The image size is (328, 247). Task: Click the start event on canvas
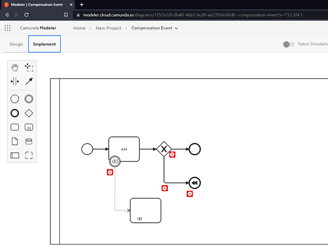click(87, 149)
